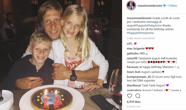The height and width of the screenshot is (110, 186).
Task: Visit theothecat's profile
Action: [x=134, y=85]
